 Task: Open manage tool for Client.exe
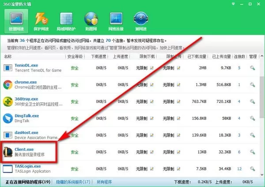(253, 152)
